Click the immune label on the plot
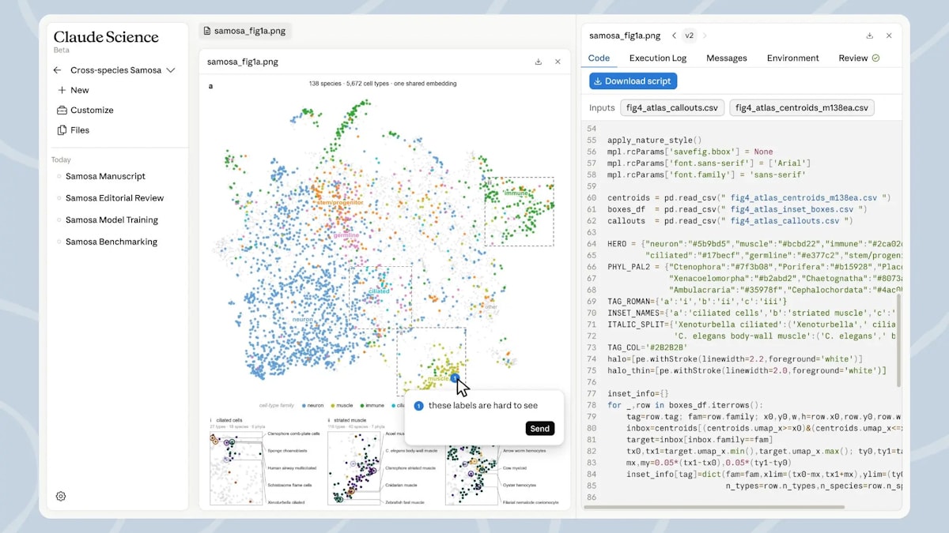949x533 pixels. (x=516, y=193)
